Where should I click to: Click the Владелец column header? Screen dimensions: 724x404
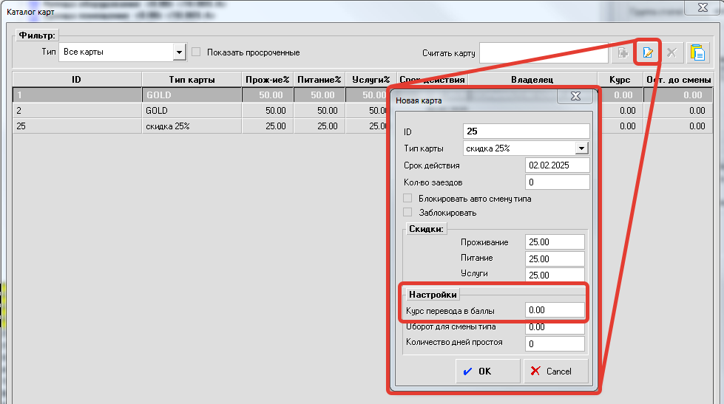[532, 79]
